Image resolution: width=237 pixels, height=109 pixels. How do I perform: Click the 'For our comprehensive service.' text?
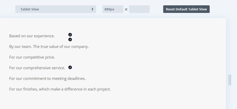point(37,68)
